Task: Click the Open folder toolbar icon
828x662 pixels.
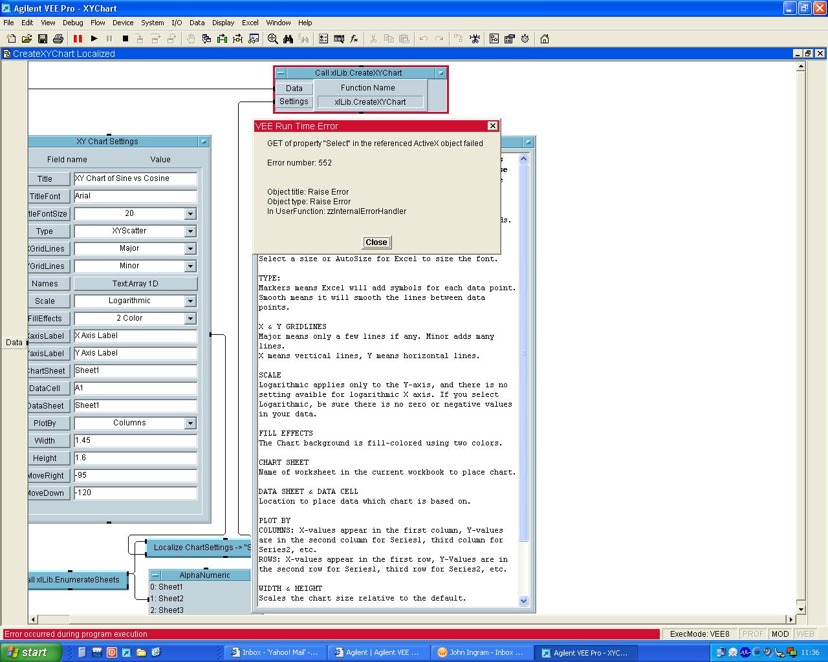Action: pos(27,39)
